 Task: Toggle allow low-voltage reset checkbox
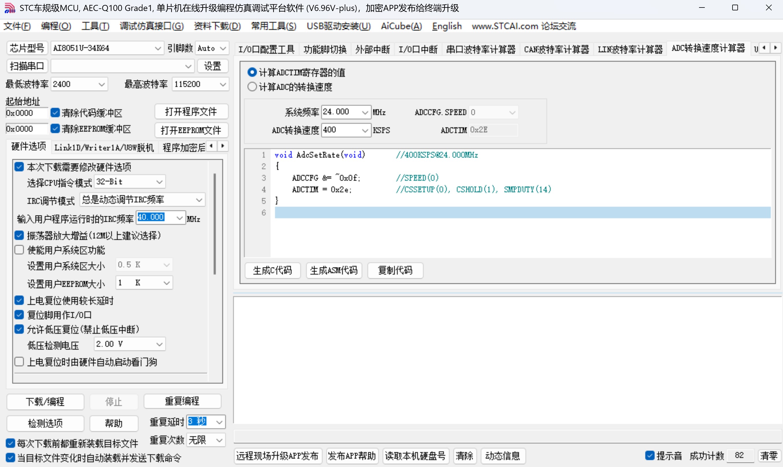click(19, 330)
